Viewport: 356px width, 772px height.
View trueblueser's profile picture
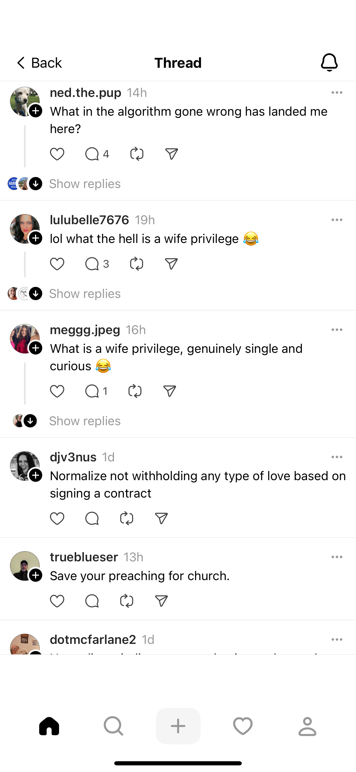[x=25, y=565]
